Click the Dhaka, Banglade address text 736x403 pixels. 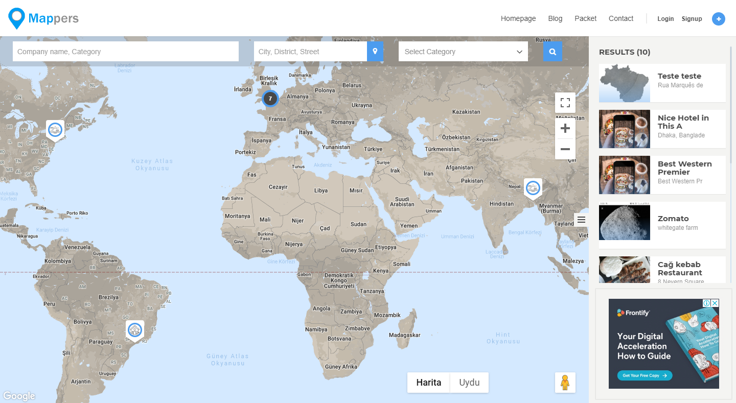pos(681,135)
